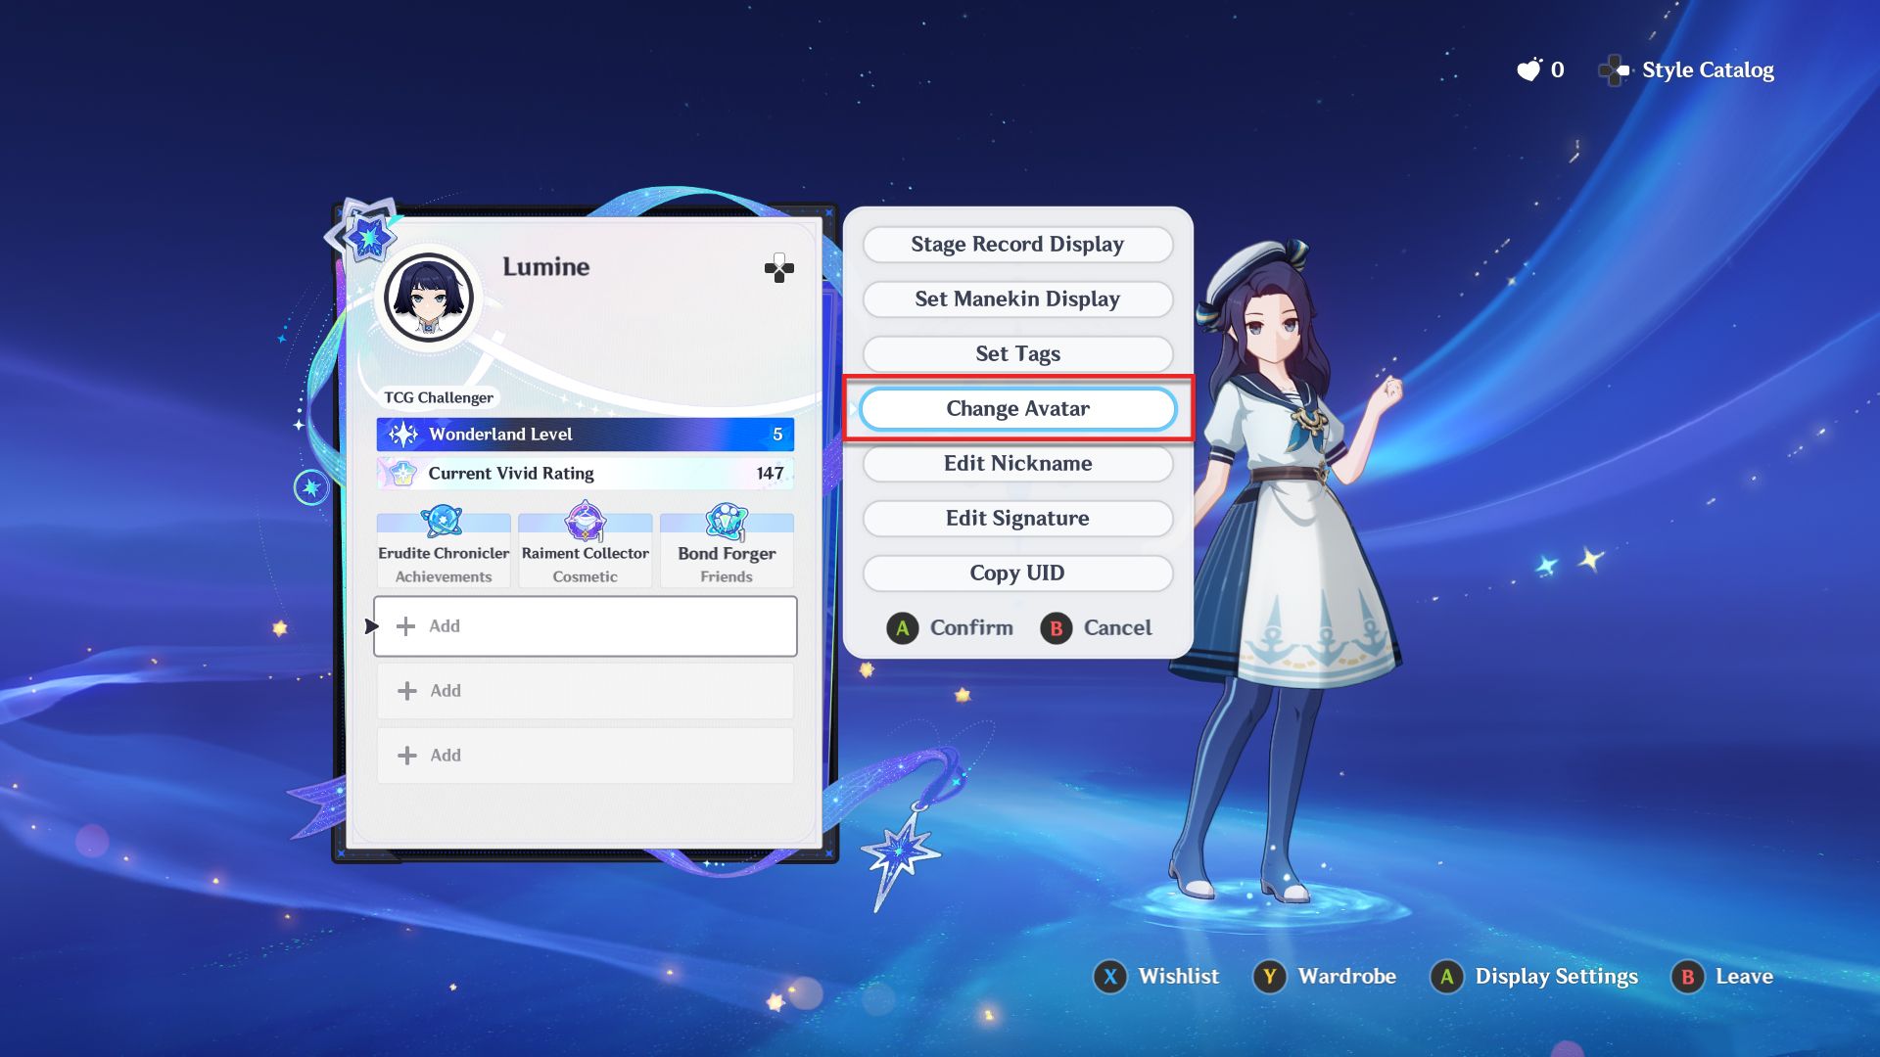The height and width of the screenshot is (1057, 1880).
Task: Choose Stage Record Display menu option
Action: point(1017,245)
